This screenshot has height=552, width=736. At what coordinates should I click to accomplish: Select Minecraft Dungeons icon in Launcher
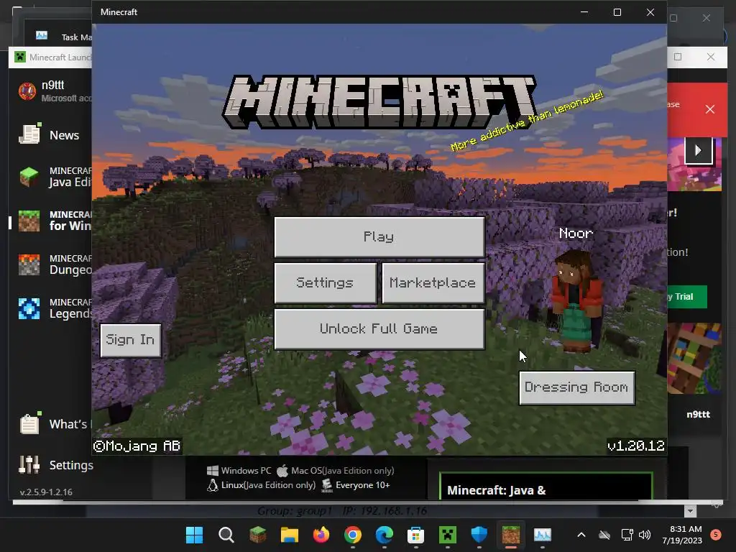tap(29, 264)
